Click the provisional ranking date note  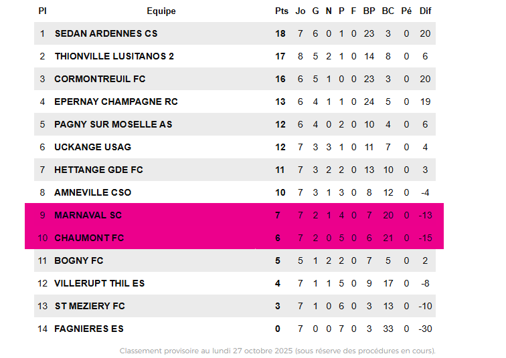click(277, 351)
